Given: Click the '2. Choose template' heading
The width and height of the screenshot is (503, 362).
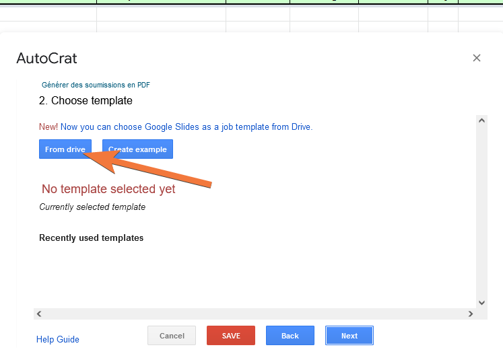Looking at the screenshot, I should (86, 101).
